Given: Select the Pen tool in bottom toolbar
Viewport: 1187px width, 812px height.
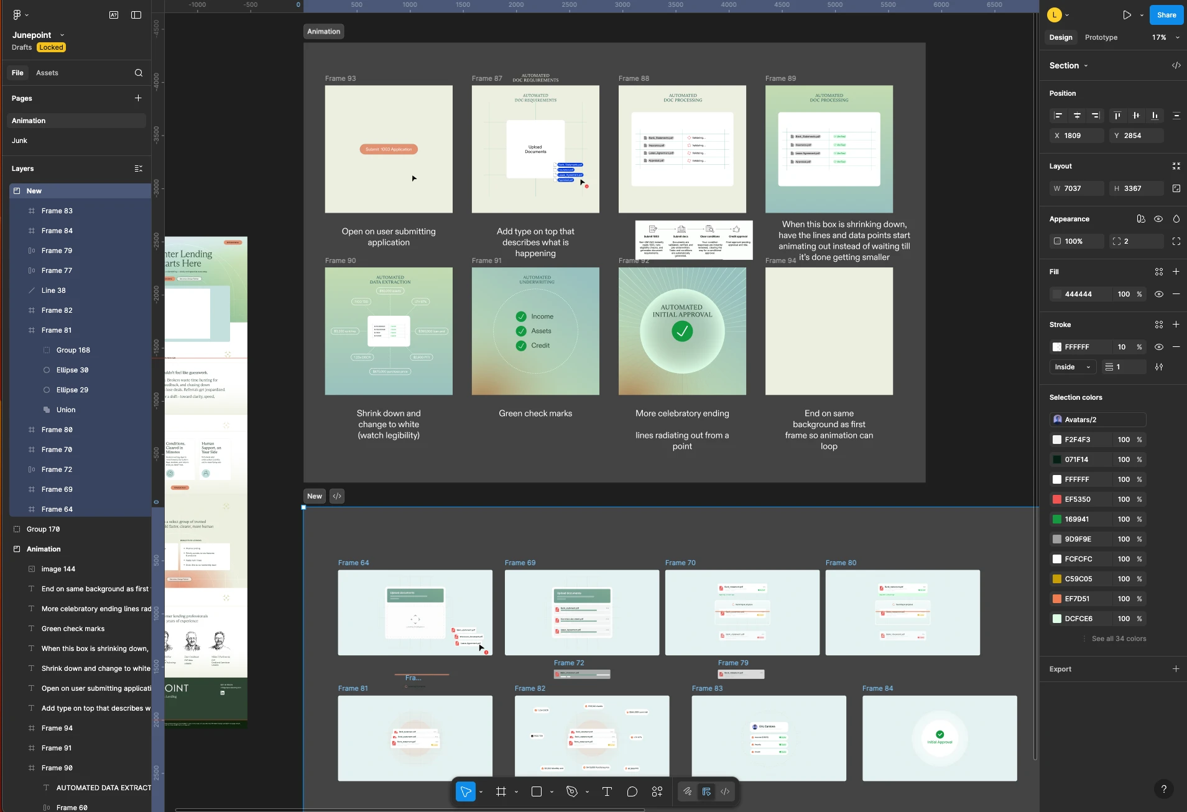Looking at the screenshot, I should tap(572, 791).
